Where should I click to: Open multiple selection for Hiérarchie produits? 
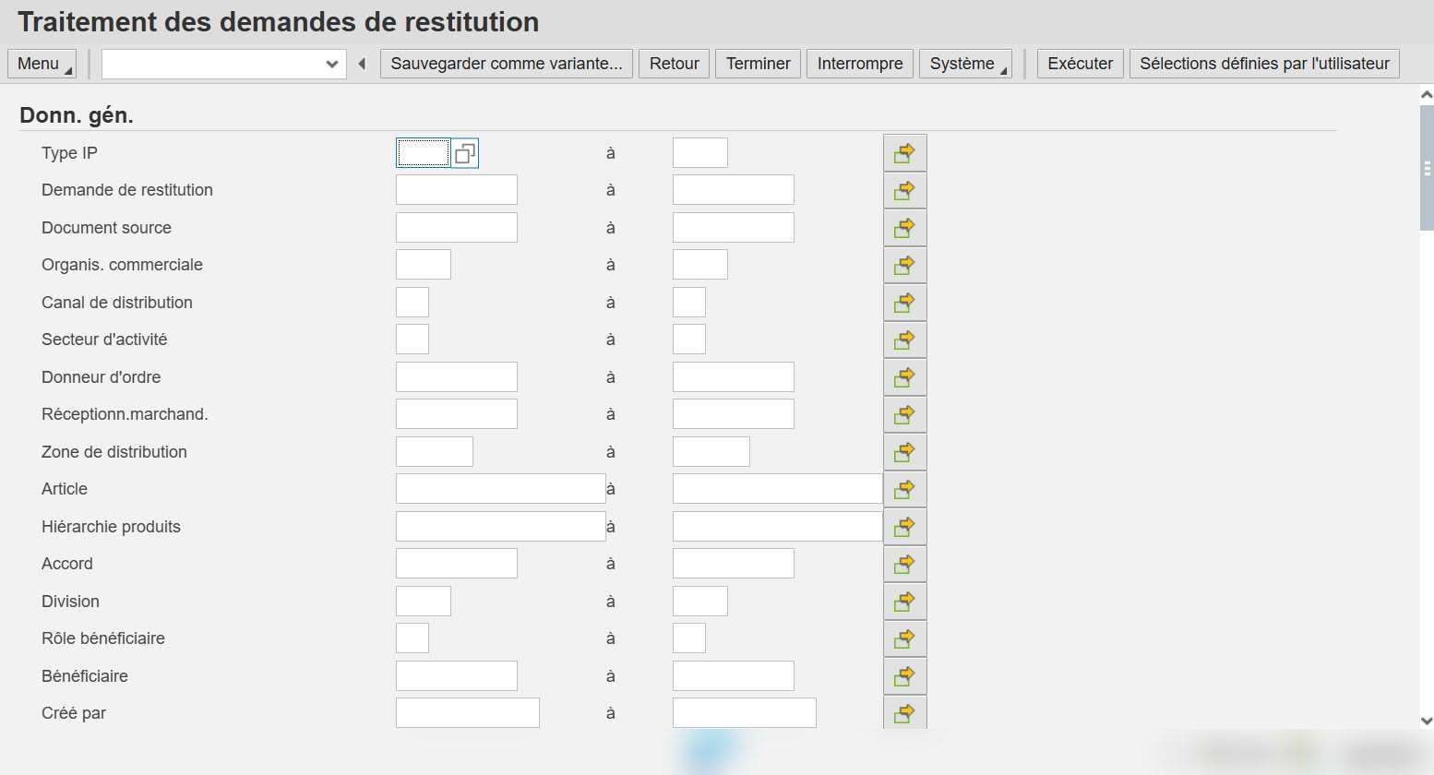click(904, 527)
